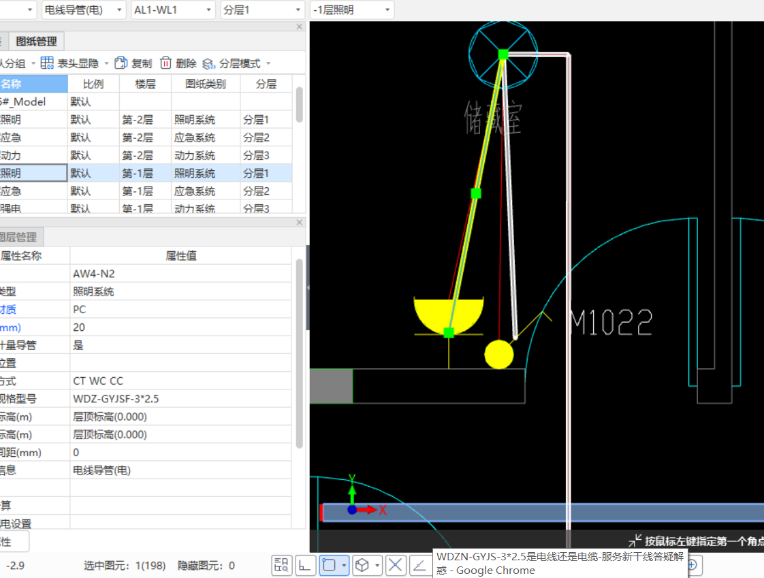Sort by the 名称 column header
Screen dimensions: 764x578
click(x=33, y=84)
